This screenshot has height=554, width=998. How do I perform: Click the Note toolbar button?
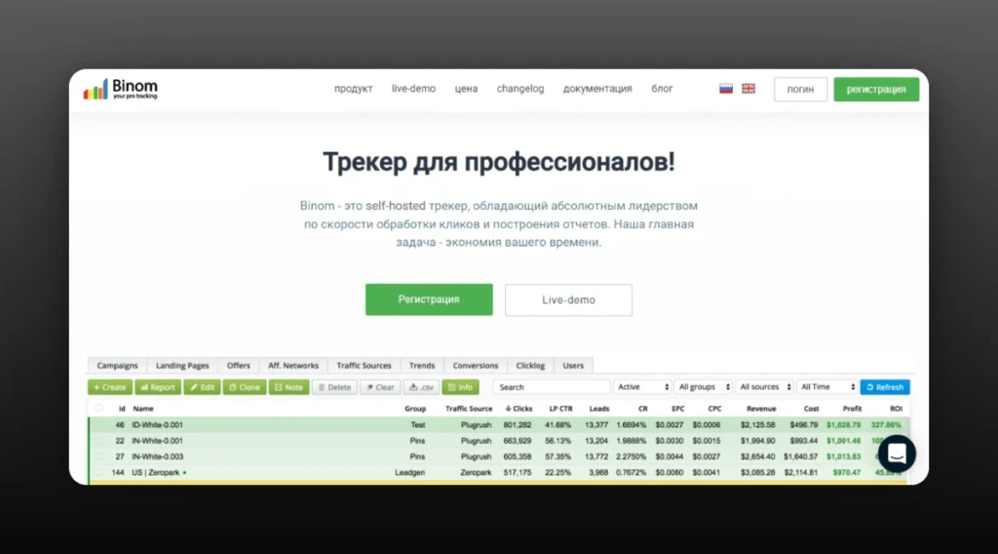(x=288, y=387)
